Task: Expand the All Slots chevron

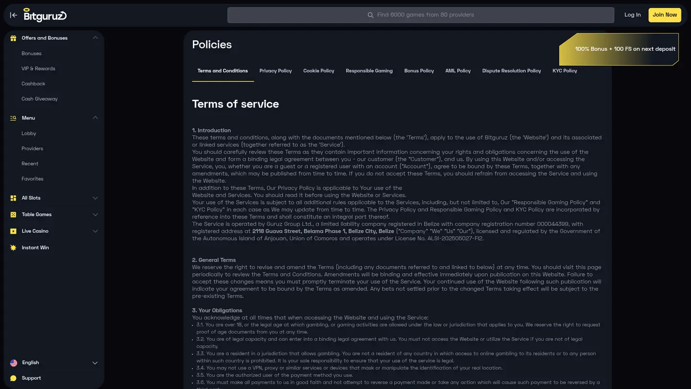Action: point(95,198)
